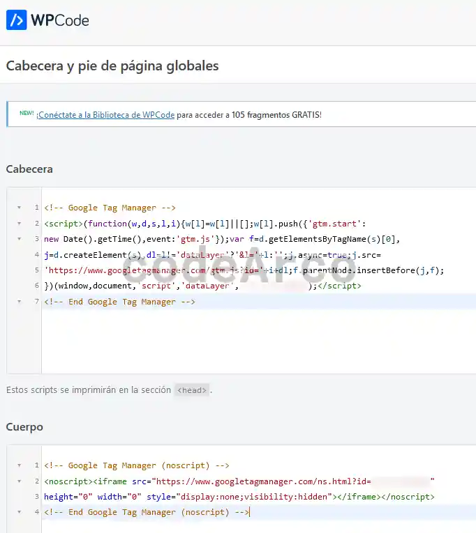Click the 'Cabecera' section heading
This screenshot has width=476, height=533.
pos(29,169)
